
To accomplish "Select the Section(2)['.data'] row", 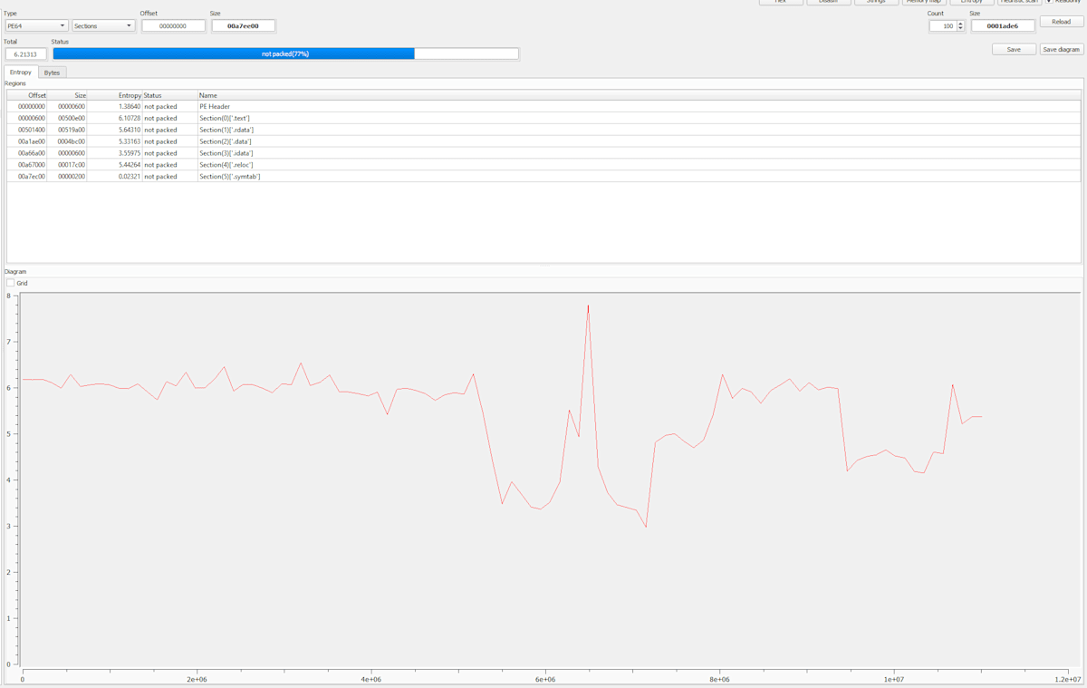I will 543,141.
